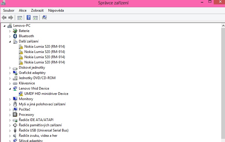The image size is (225, 142).
Task: Toggle the action pane toolbar icon
Action: tap(35, 18)
